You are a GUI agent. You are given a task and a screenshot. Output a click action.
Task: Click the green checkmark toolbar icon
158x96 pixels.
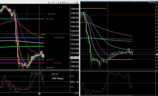pyautogui.click(x=53, y=3)
